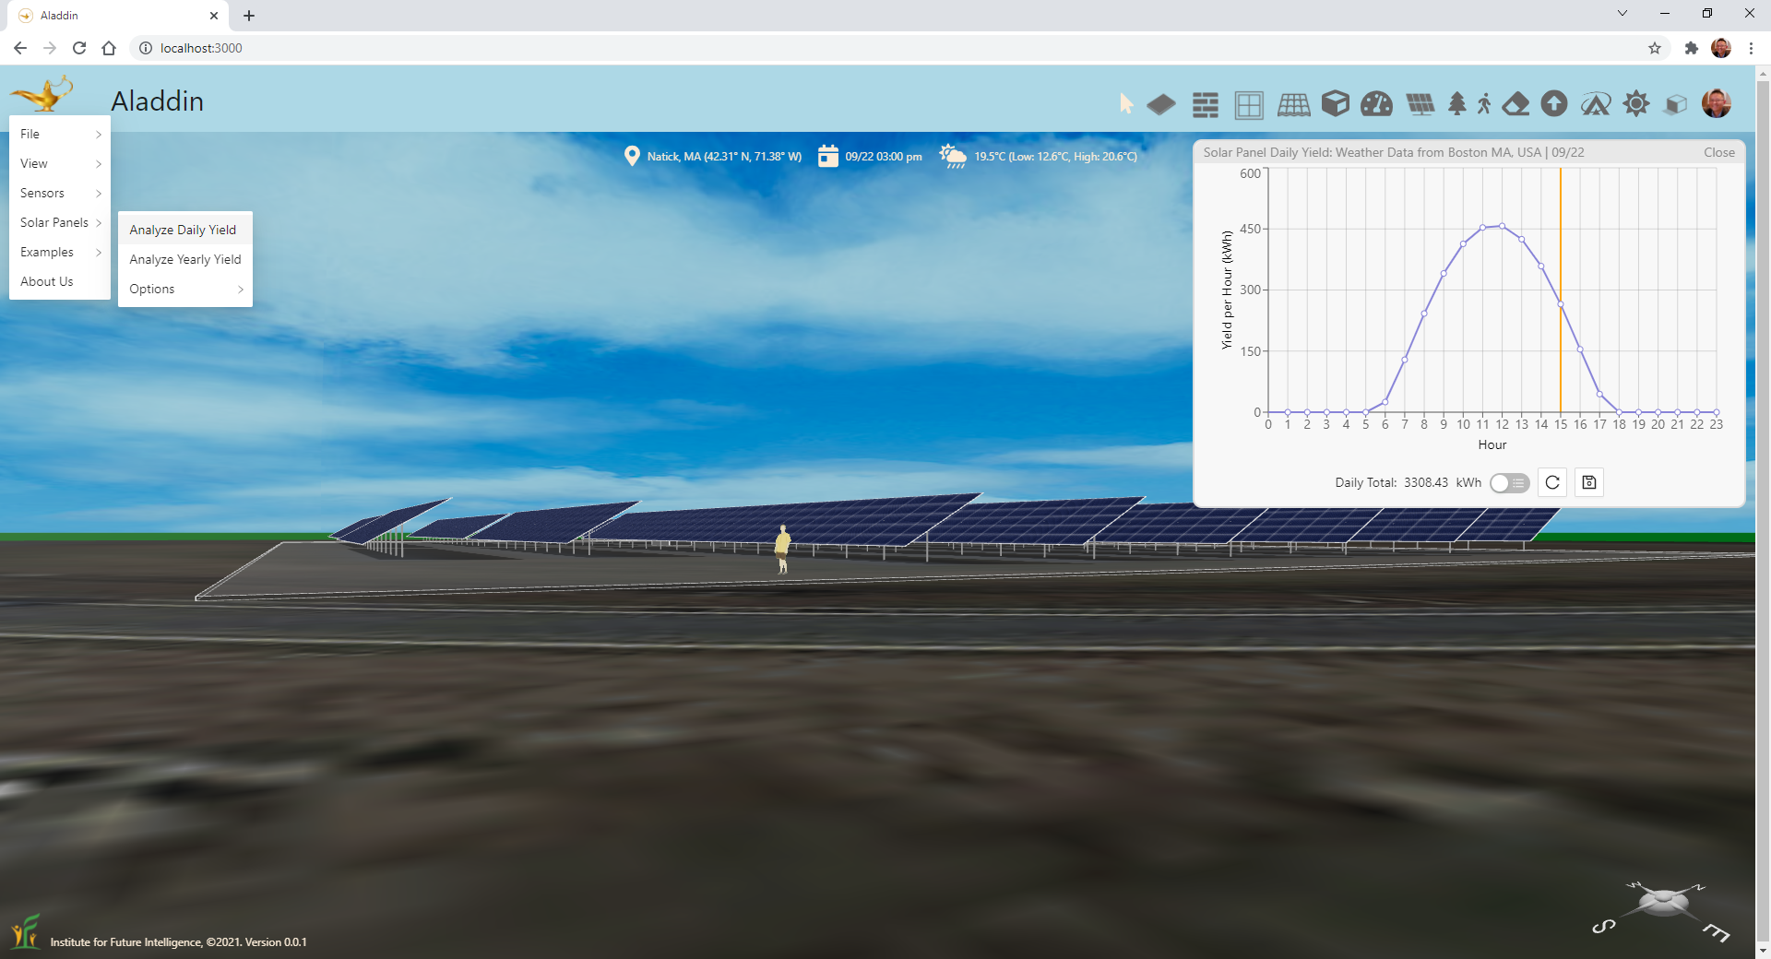Select the sensor gauge tool
The height and width of the screenshot is (959, 1771).
[1376, 104]
